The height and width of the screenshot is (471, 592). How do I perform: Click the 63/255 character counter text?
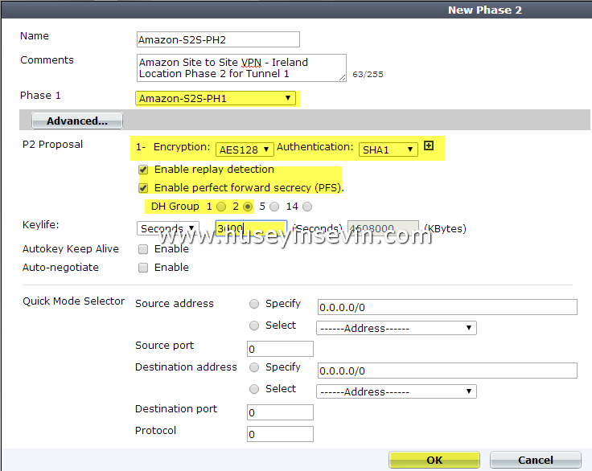pyautogui.click(x=368, y=75)
